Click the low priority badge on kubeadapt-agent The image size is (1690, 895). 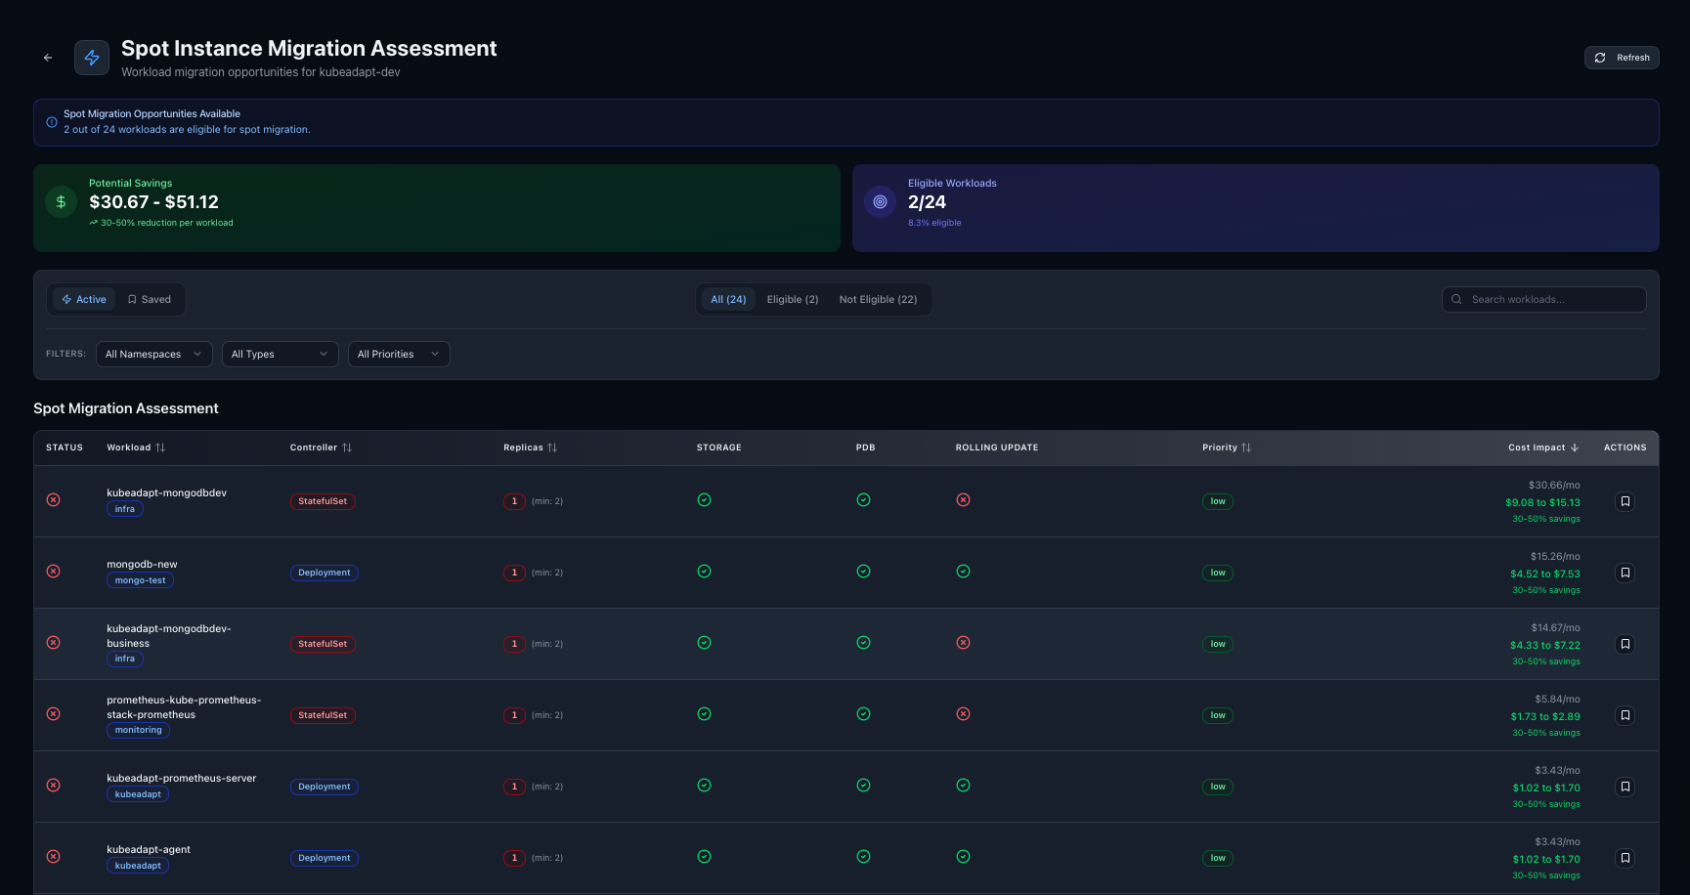coord(1217,858)
